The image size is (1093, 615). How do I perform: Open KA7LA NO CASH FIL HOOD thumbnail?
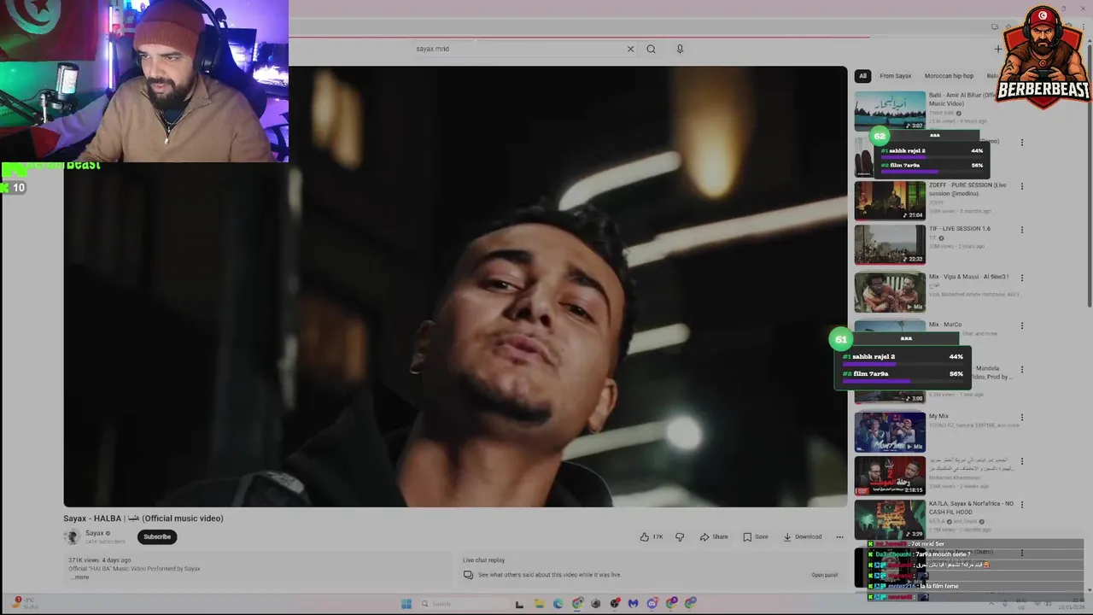tap(890, 519)
